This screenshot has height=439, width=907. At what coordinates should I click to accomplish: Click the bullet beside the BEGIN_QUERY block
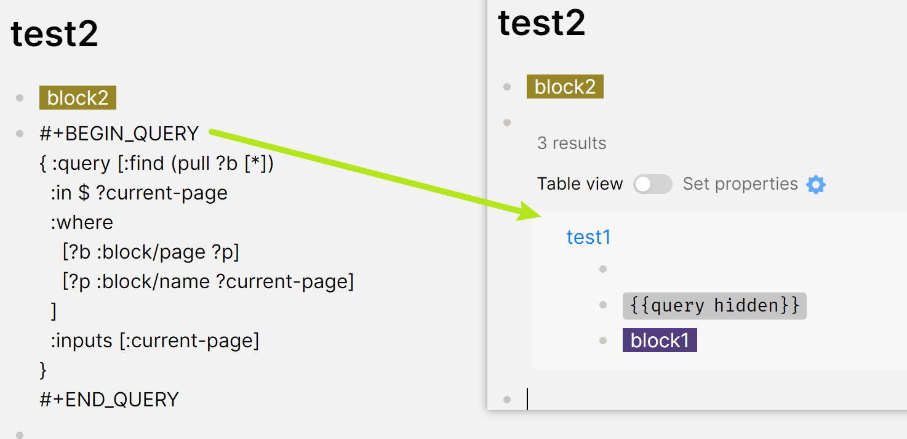[x=18, y=133]
